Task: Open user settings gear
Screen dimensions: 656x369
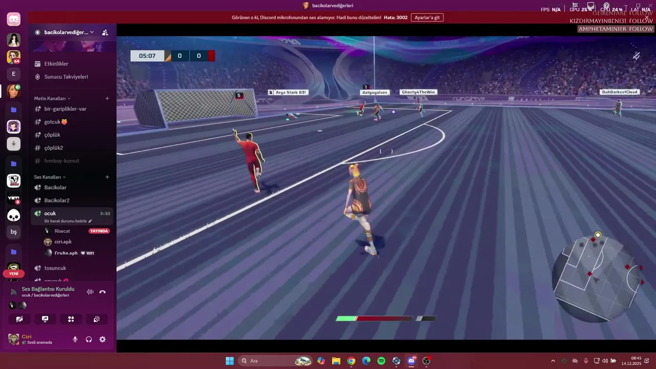Action: coord(102,339)
